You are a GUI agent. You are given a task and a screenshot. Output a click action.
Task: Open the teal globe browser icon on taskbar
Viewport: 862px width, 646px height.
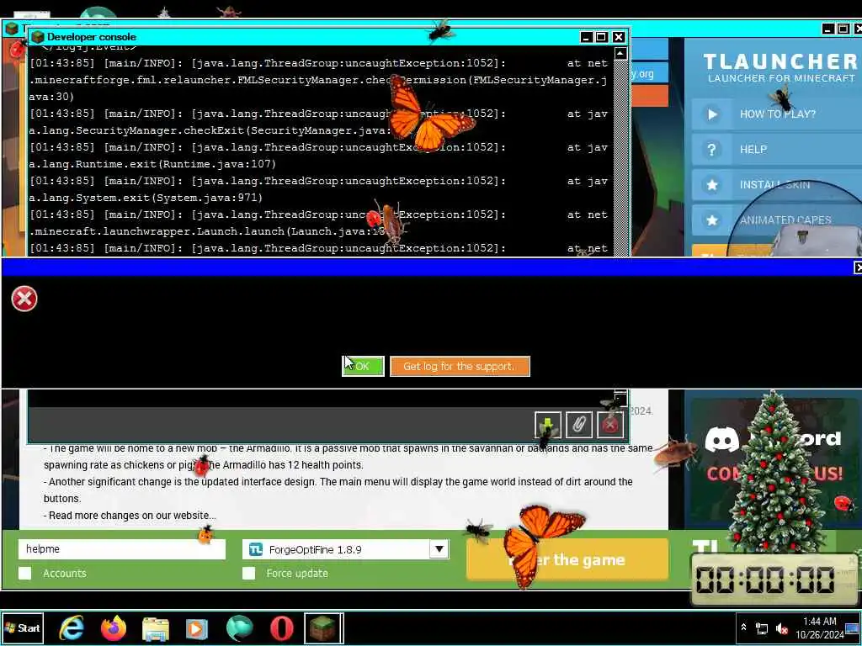coord(239,628)
